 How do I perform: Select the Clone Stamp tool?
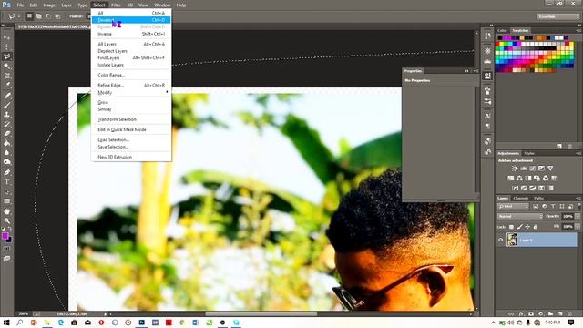coord(6,115)
